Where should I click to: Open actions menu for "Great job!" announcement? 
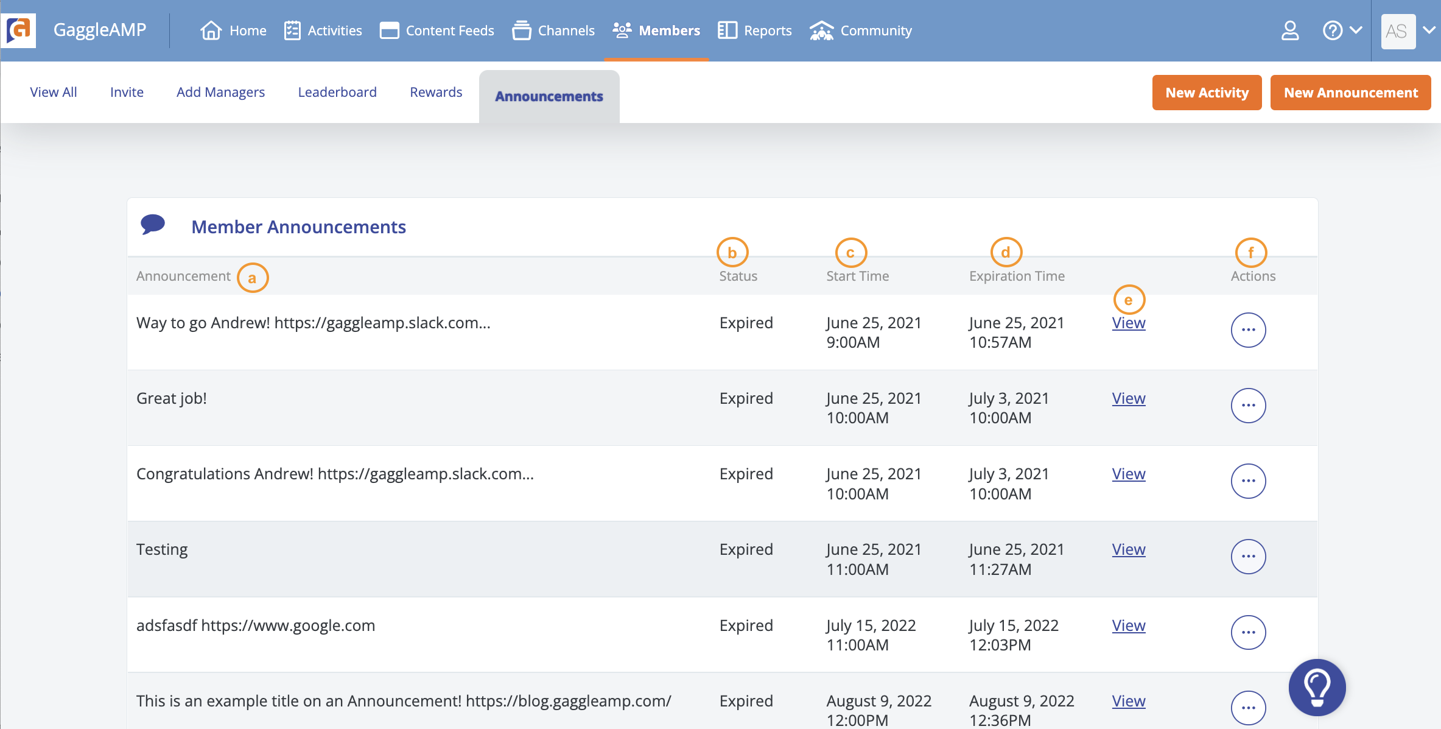click(1248, 406)
